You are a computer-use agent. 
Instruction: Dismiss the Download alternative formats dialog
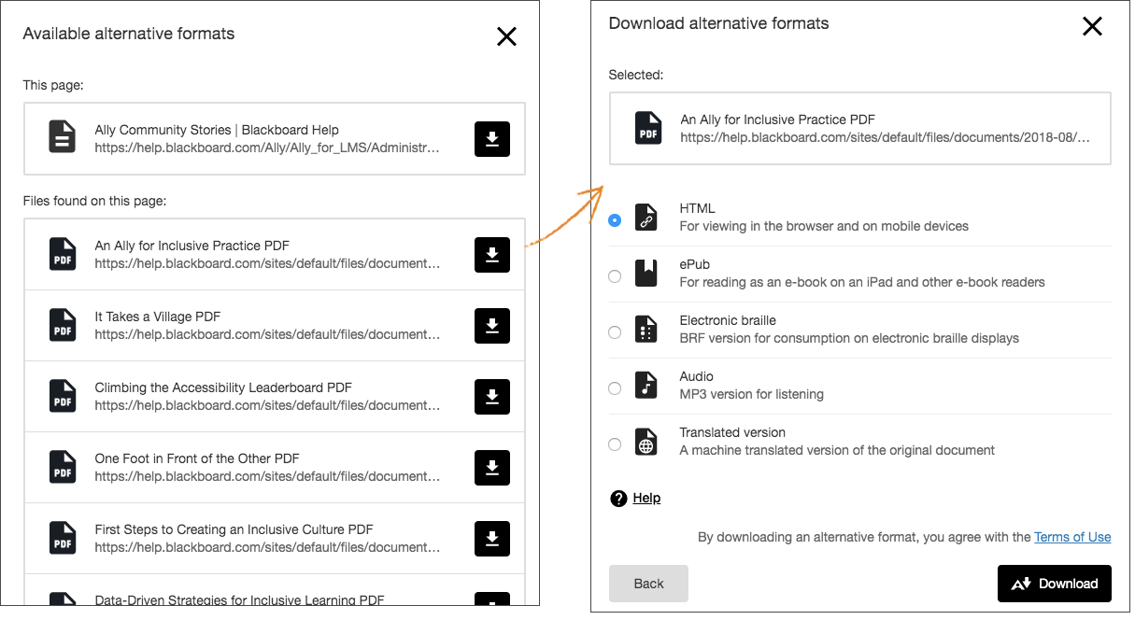1092,26
